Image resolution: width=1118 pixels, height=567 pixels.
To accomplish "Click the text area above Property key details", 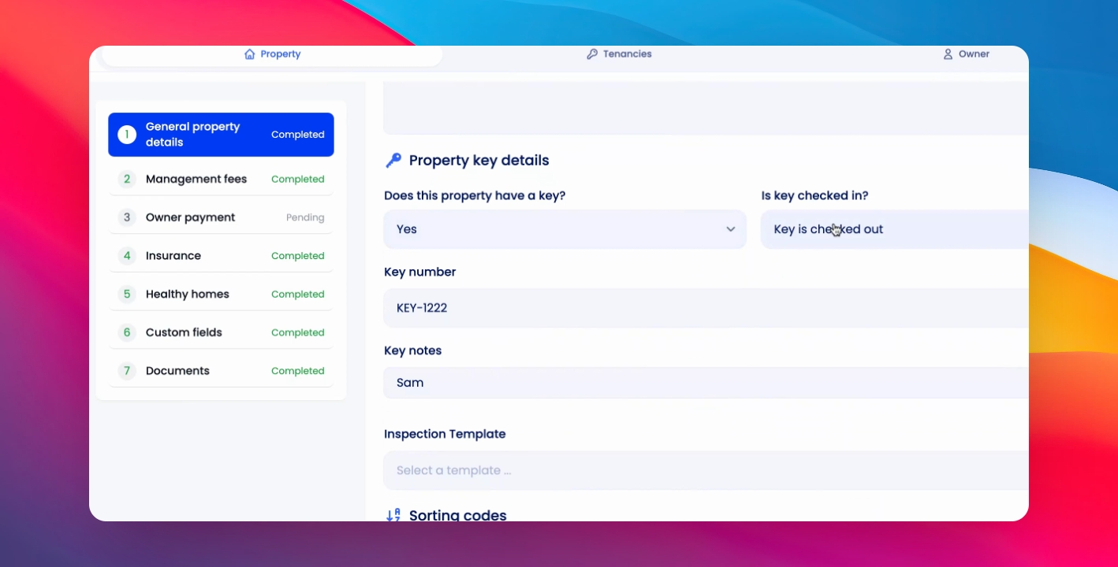I will click(706, 108).
